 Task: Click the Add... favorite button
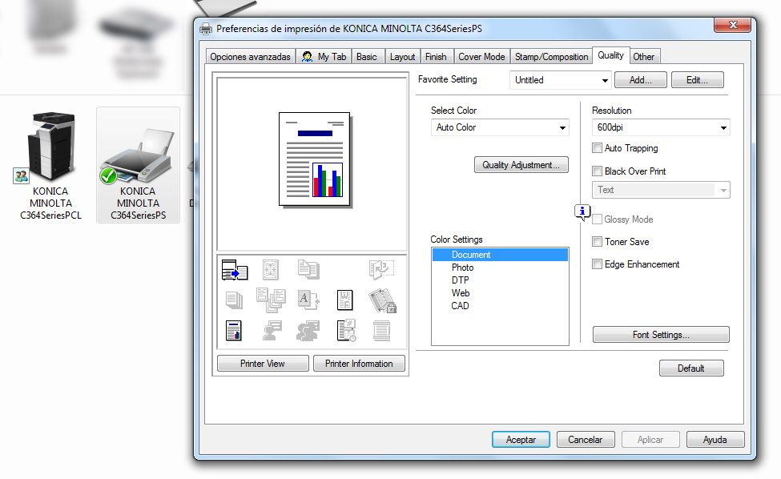click(641, 79)
